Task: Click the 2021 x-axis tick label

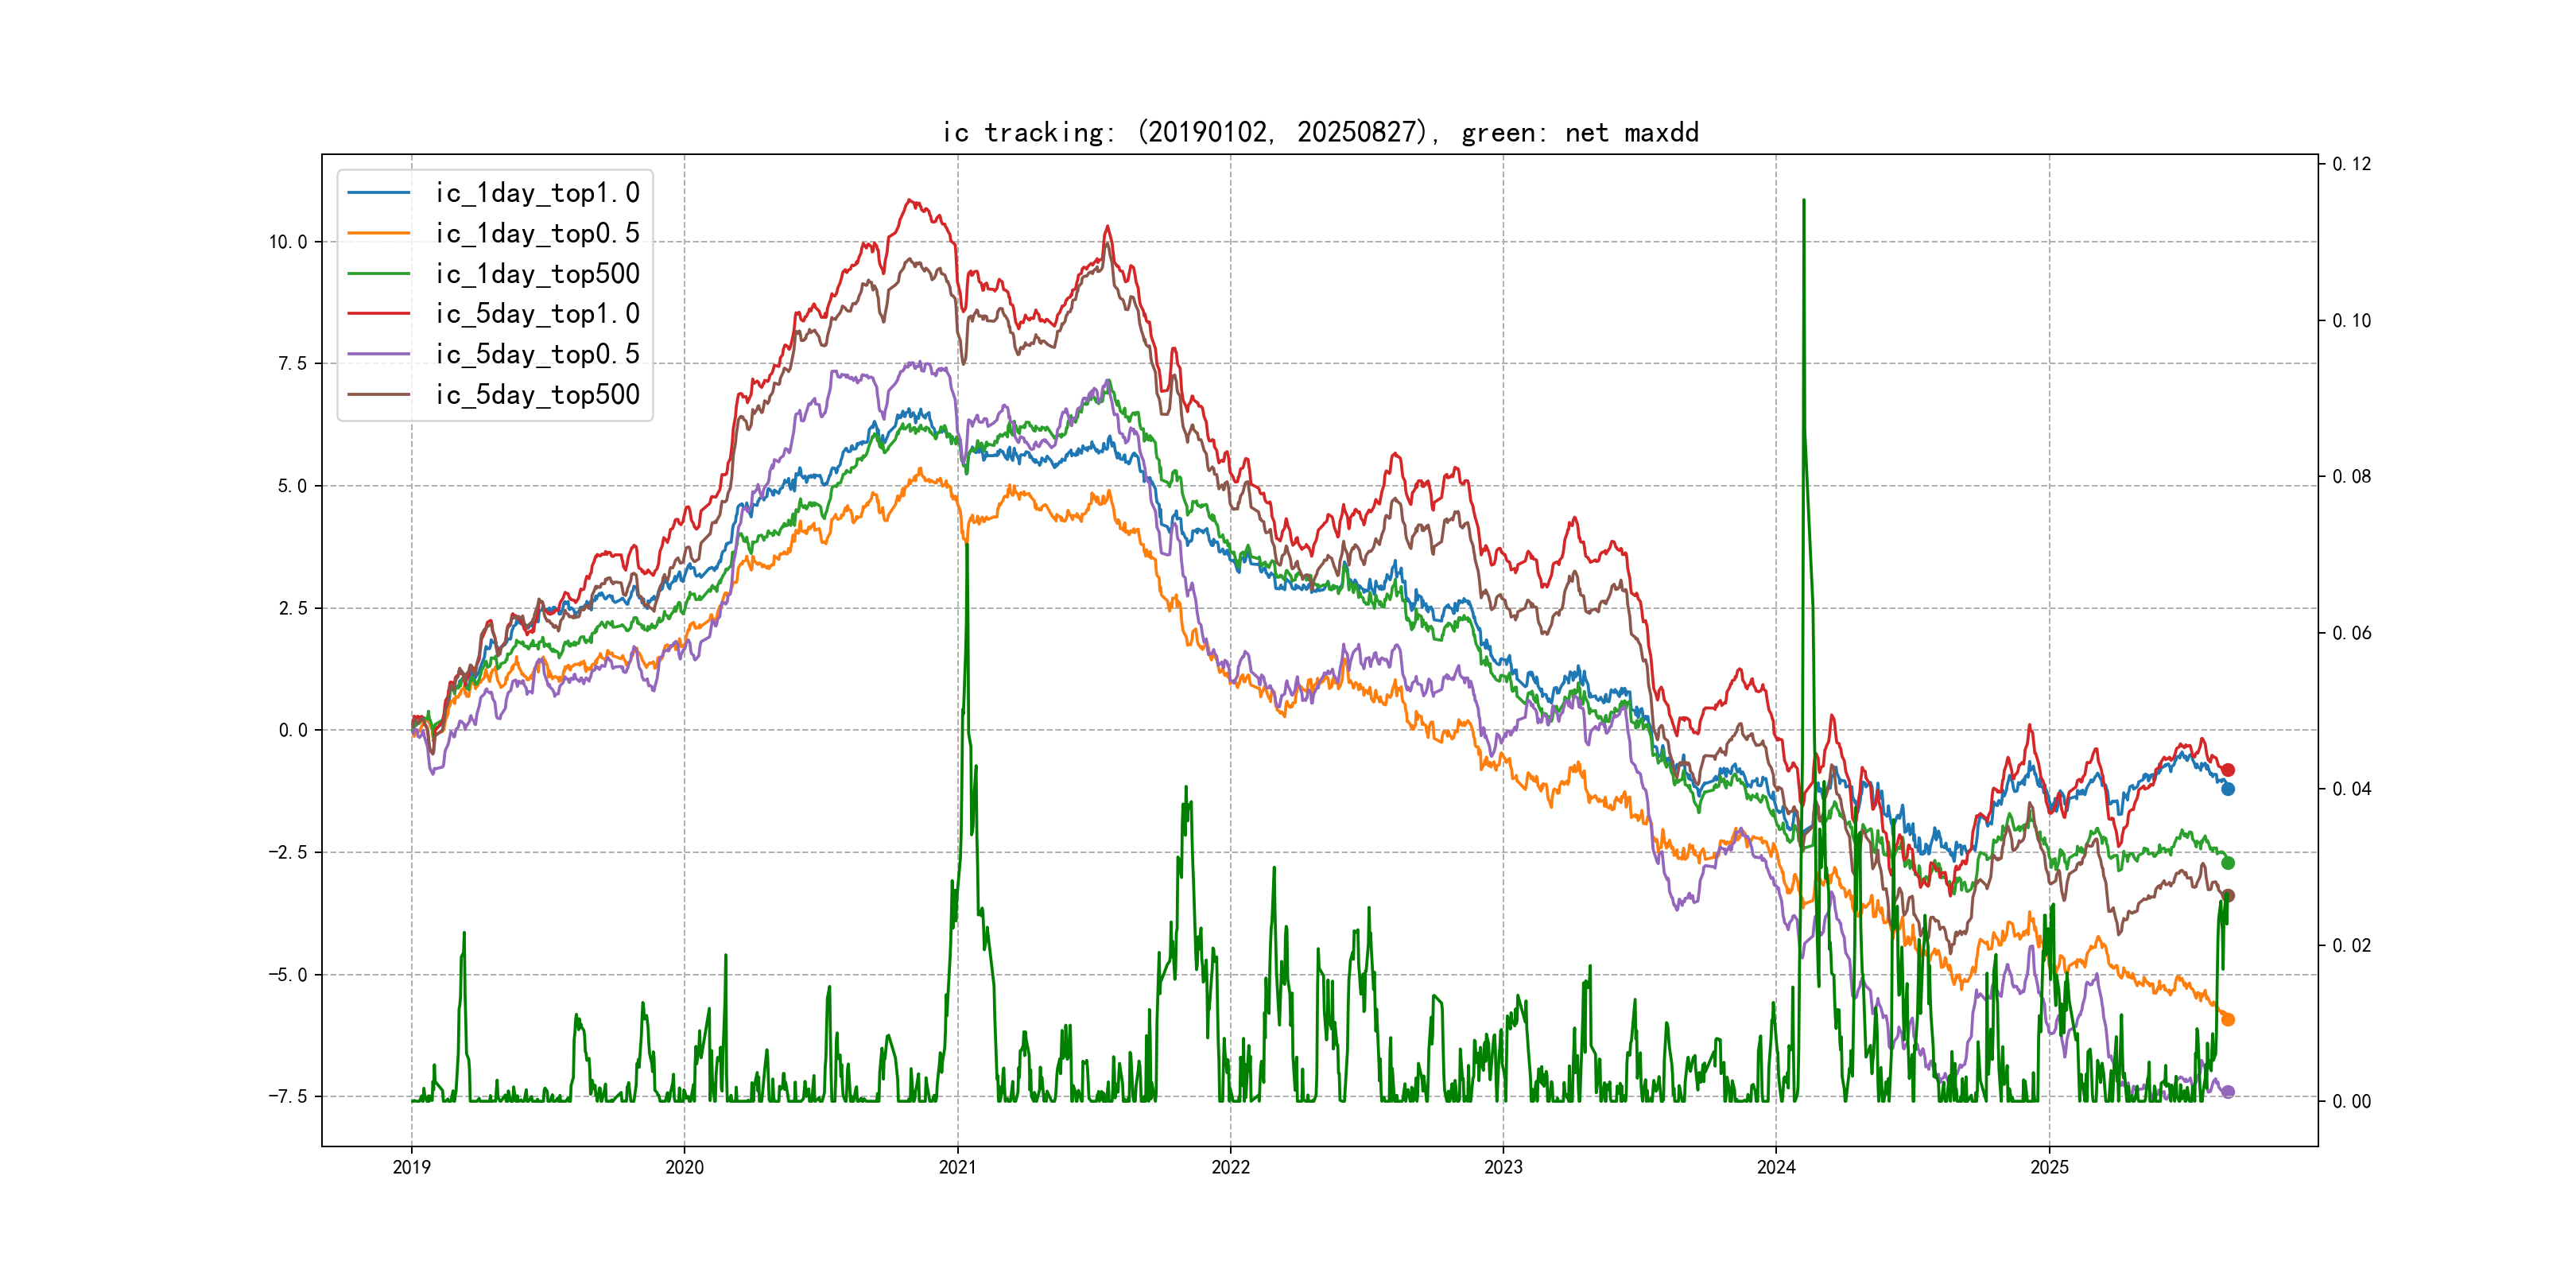Action: pyautogui.click(x=957, y=1167)
